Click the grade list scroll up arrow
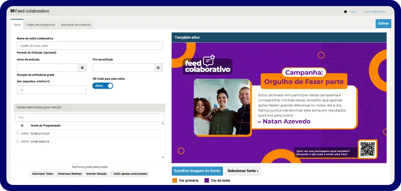The image size is (401, 191). (x=163, y=123)
